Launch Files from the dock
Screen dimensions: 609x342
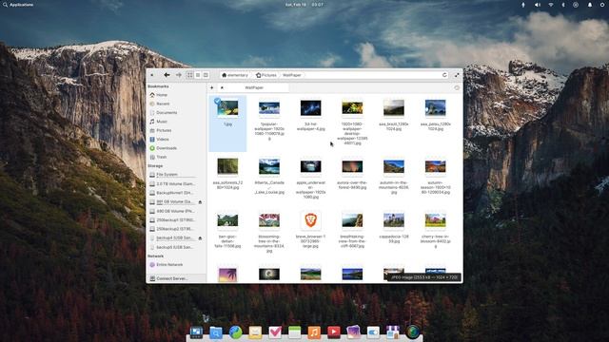tap(216, 332)
